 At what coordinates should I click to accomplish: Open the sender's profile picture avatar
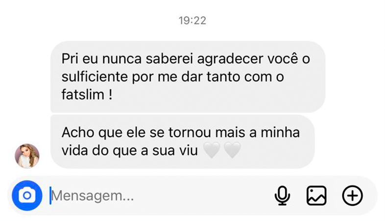pyautogui.click(x=27, y=156)
